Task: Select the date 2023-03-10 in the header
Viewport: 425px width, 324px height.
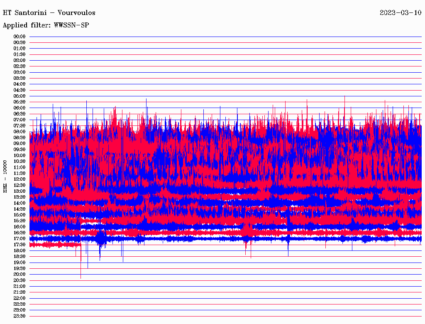Action: click(401, 13)
